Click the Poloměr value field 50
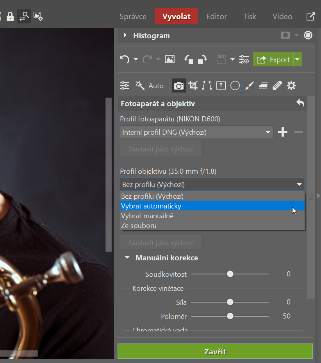The width and height of the screenshot is (321, 363). pos(287,316)
